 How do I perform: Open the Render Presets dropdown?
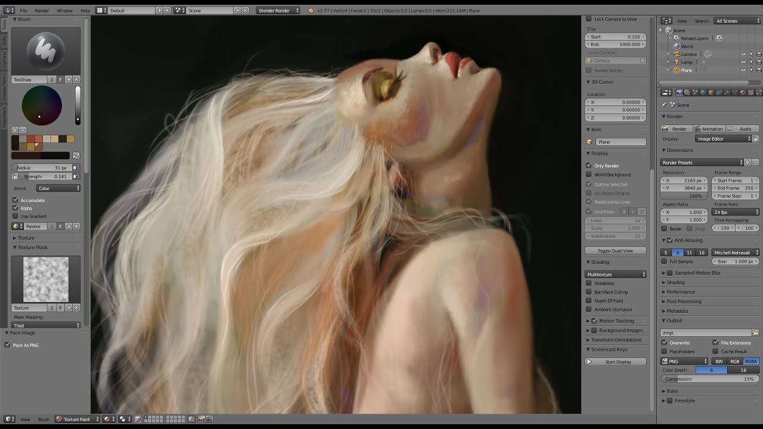click(x=702, y=162)
